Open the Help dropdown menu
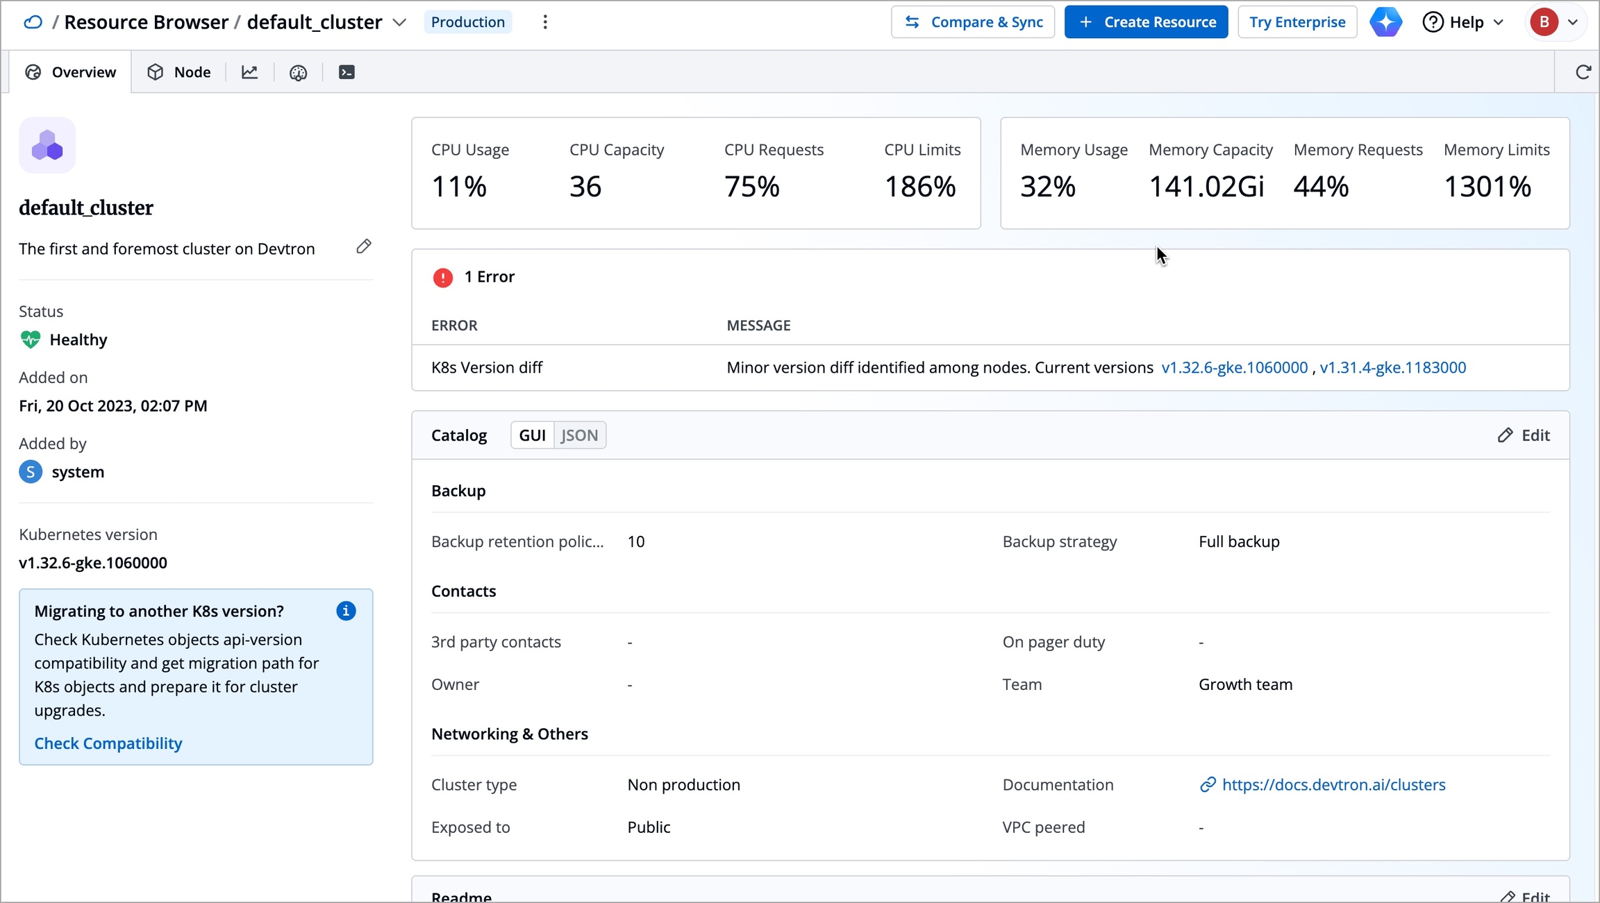The height and width of the screenshot is (903, 1600). click(x=1463, y=22)
